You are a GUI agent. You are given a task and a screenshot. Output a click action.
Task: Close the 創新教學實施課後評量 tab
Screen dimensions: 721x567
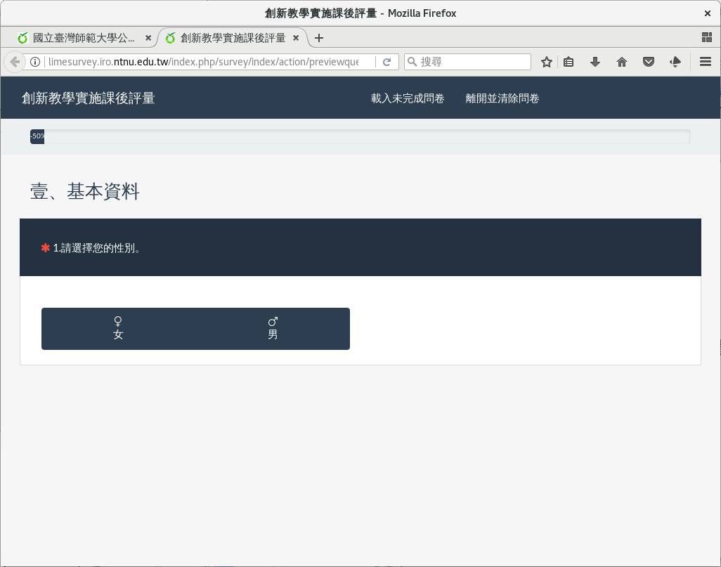[296, 38]
